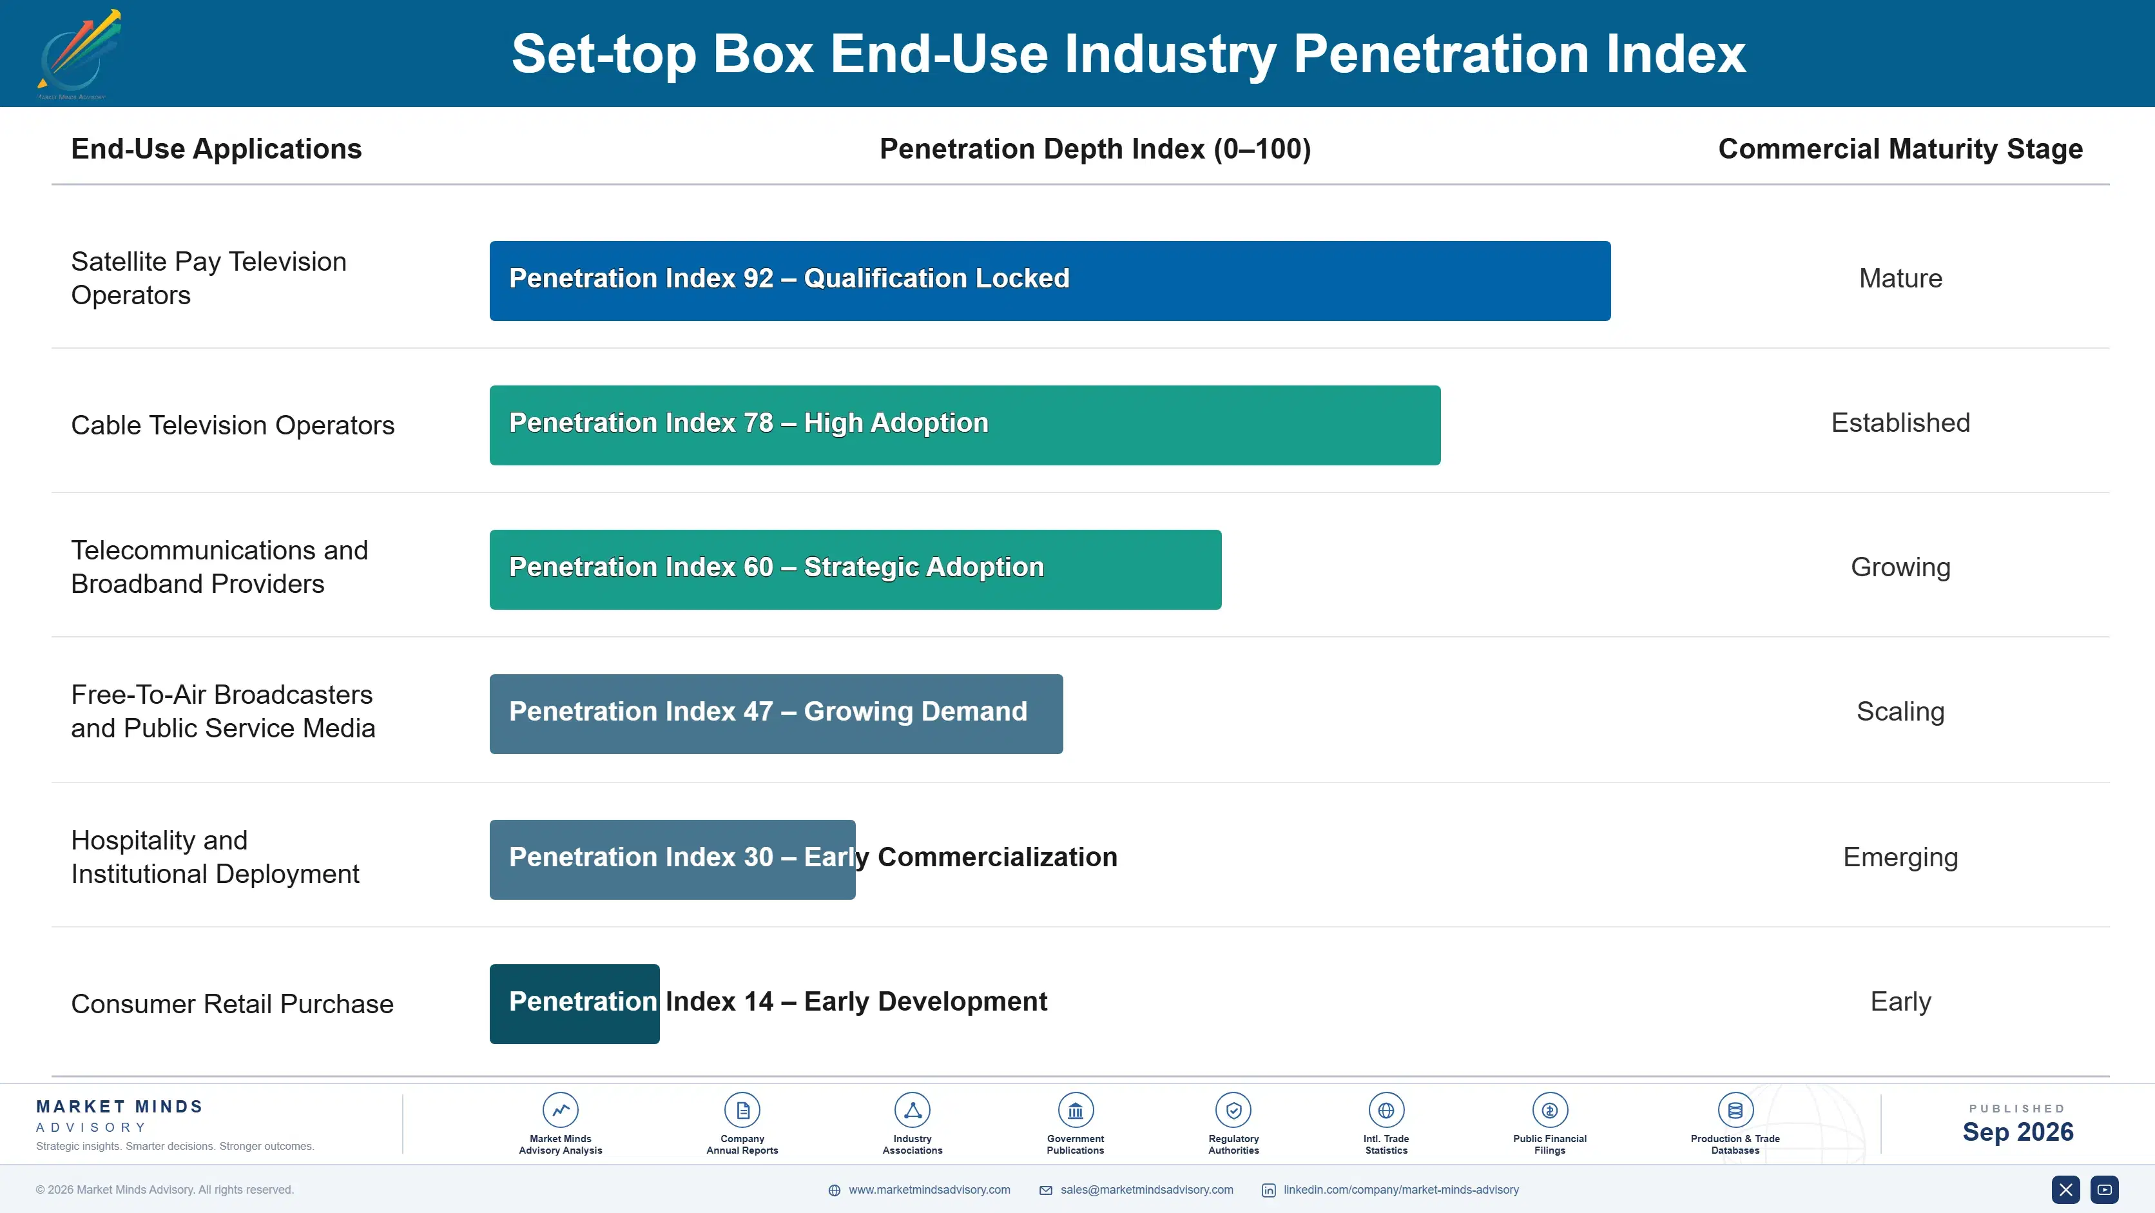Click the Regulatory Authorities shield icon
Screen dimensions: 2155x1213
click(x=1233, y=1110)
